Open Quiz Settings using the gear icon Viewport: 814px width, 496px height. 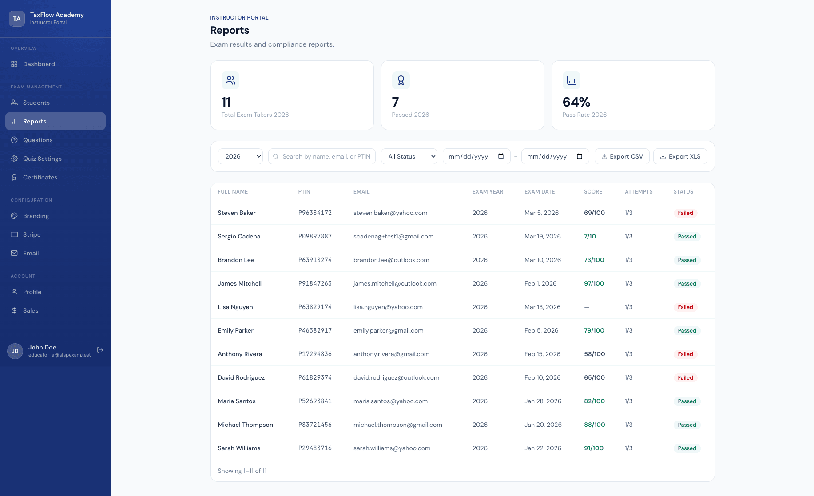(x=14, y=159)
